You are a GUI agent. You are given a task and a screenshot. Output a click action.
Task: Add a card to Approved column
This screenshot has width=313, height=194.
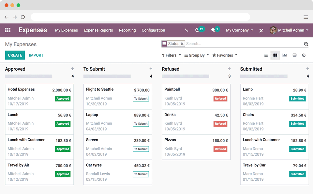[72, 69]
